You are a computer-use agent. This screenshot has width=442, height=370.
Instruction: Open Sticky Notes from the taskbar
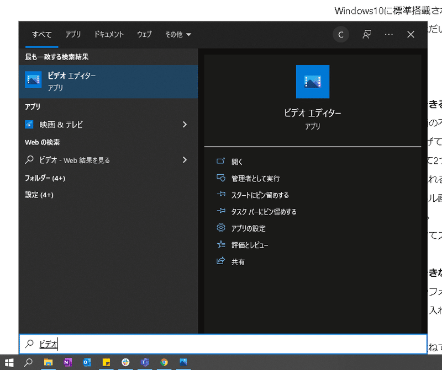point(106,362)
